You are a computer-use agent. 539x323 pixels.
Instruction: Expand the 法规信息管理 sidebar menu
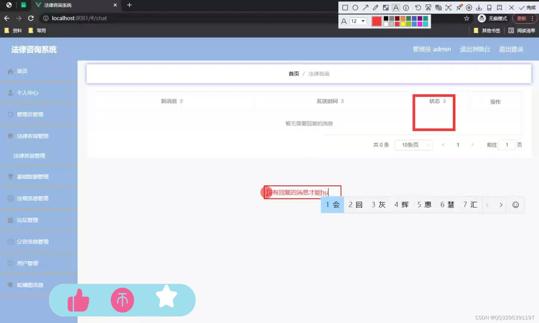[39, 198]
